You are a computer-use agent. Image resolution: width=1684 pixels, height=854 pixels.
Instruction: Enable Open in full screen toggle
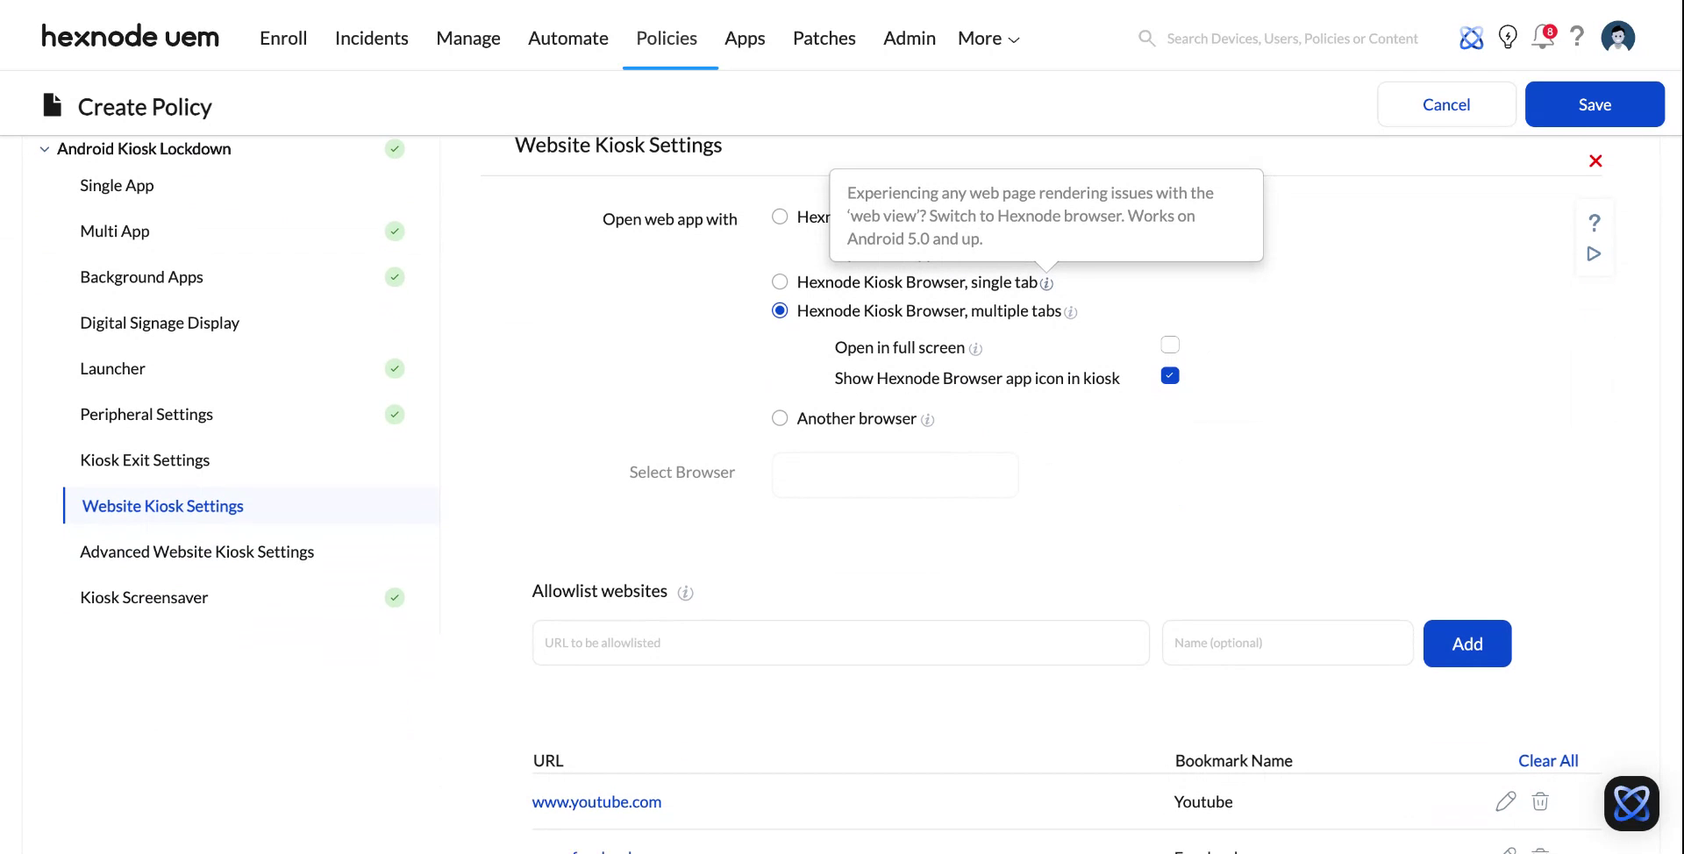(x=1169, y=344)
